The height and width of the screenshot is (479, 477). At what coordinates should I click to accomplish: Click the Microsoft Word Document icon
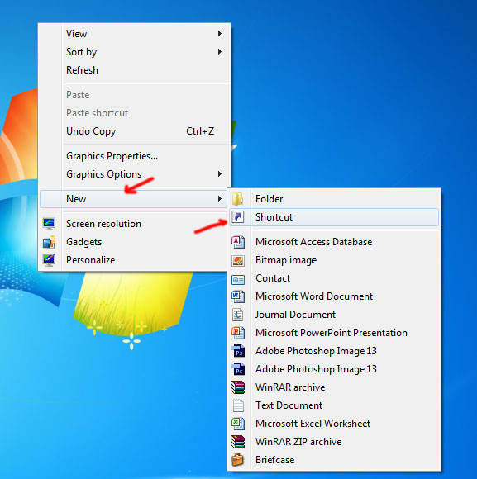click(238, 296)
